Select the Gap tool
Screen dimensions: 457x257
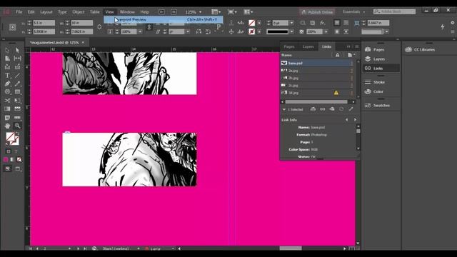point(17,59)
